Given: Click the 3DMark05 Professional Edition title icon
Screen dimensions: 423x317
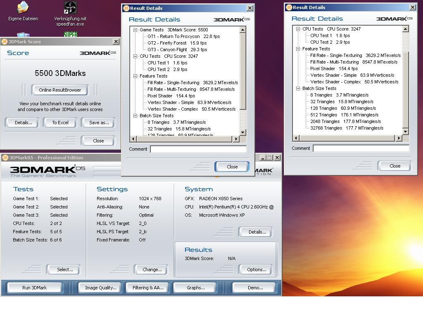Looking at the screenshot, I should 5,157.
